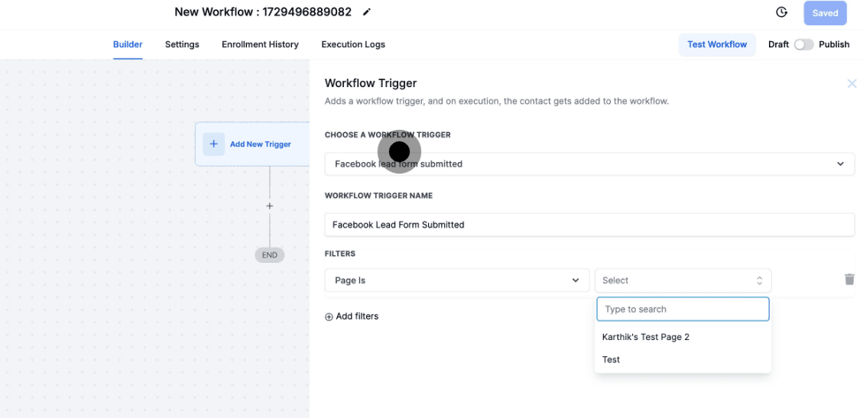This screenshot has width=863, height=418.
Task: Delete the Page Is filter with trash icon
Action: point(849,280)
